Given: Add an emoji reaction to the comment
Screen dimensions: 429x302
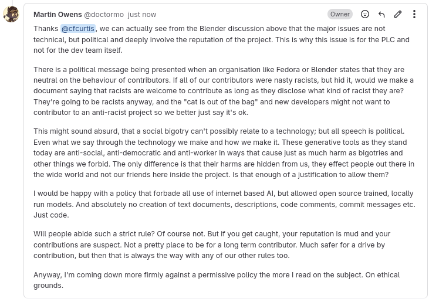Looking at the screenshot, I should (x=365, y=14).
